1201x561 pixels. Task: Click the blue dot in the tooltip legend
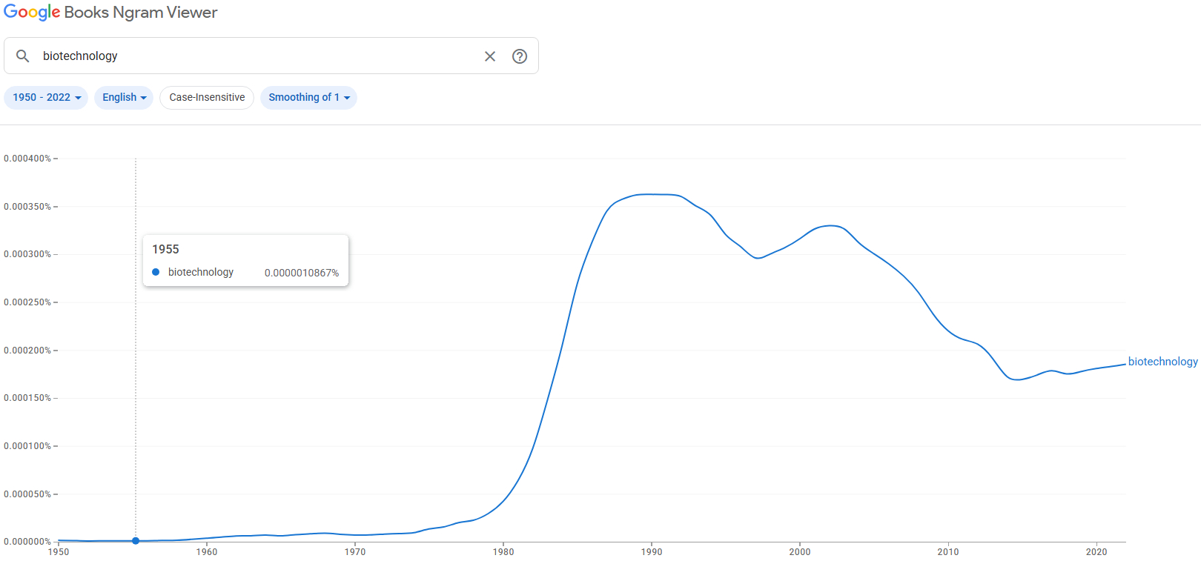coord(156,272)
